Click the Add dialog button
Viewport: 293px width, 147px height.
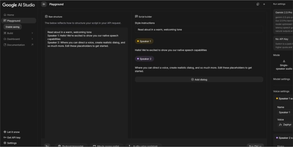pyautogui.click(x=199, y=80)
